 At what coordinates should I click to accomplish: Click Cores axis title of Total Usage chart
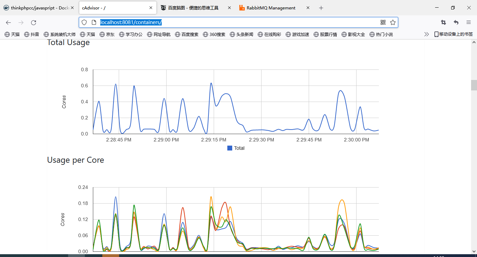64,102
